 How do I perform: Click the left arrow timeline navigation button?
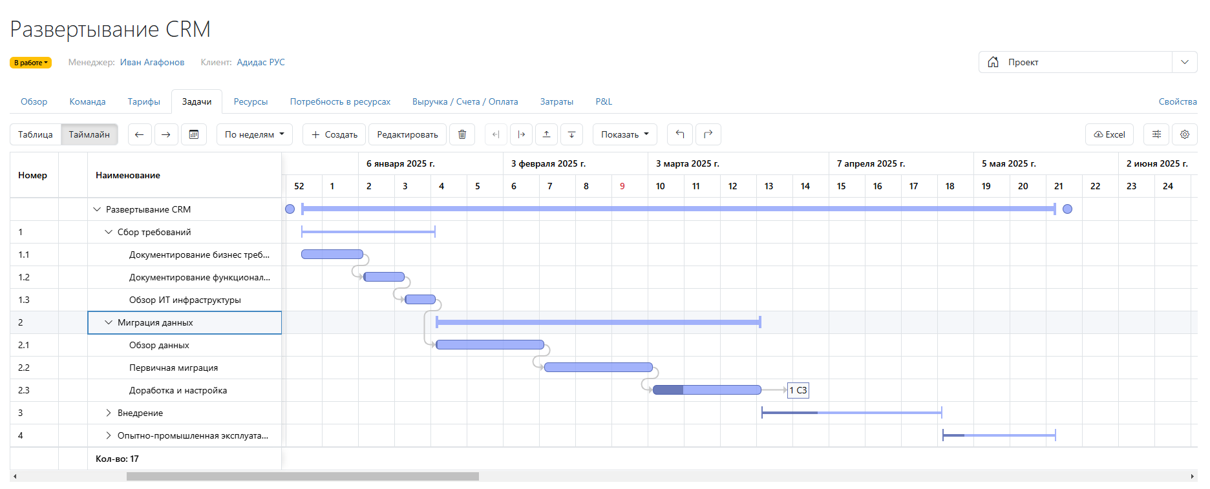(x=139, y=134)
